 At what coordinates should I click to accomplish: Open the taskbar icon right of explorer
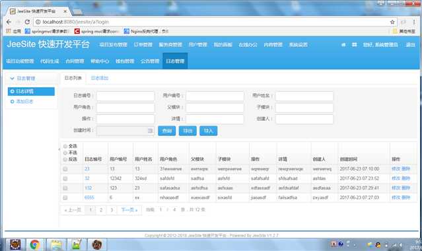77,244
